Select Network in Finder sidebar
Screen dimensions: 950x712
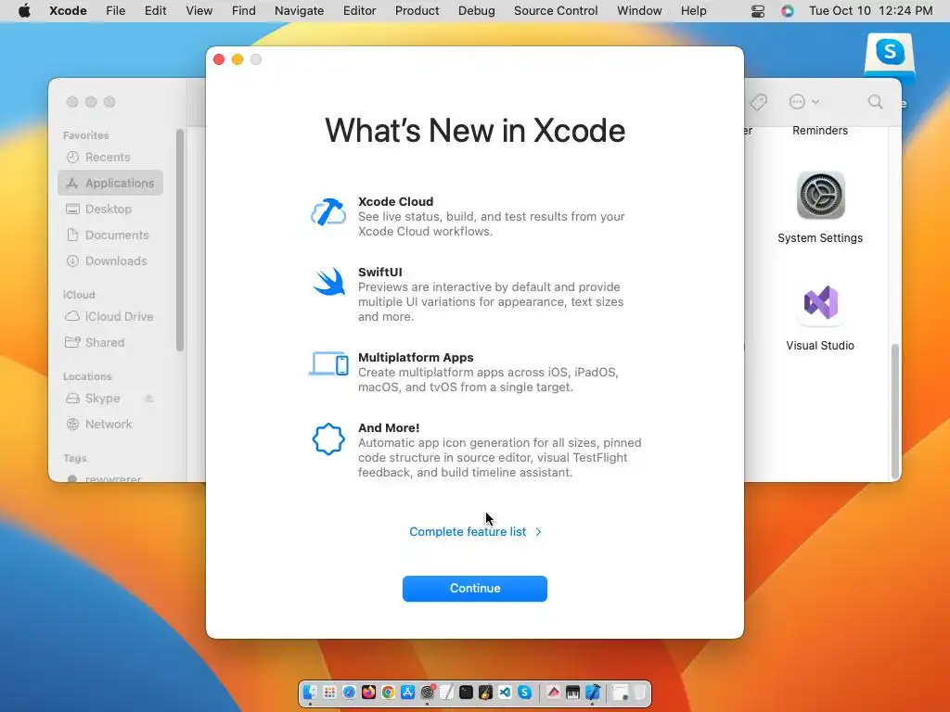pyautogui.click(x=110, y=425)
